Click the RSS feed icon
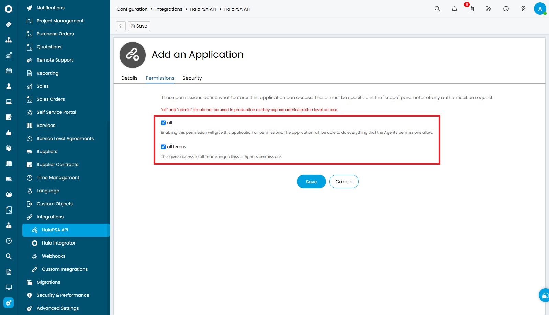 (x=489, y=9)
